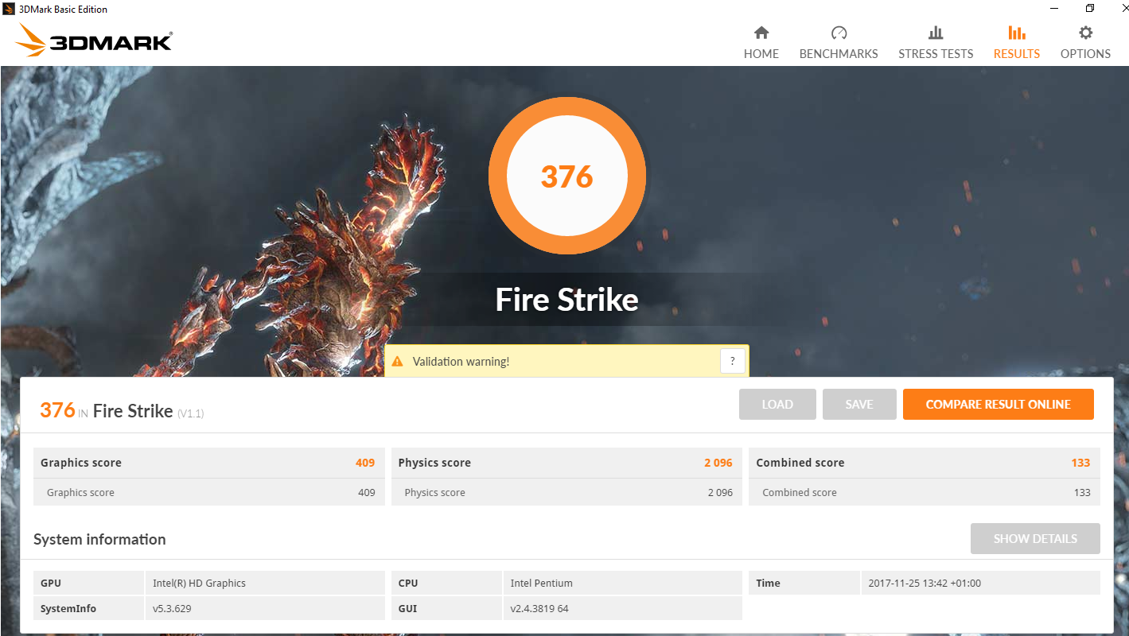
Task: Open the validation warning question mark help
Action: pos(733,361)
